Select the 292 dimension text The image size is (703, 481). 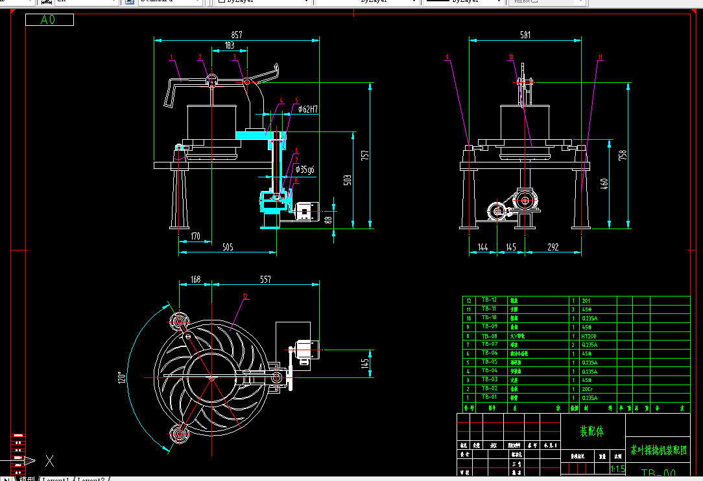(x=553, y=247)
